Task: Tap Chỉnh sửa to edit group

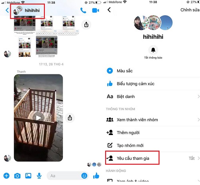Action: pos(190,10)
